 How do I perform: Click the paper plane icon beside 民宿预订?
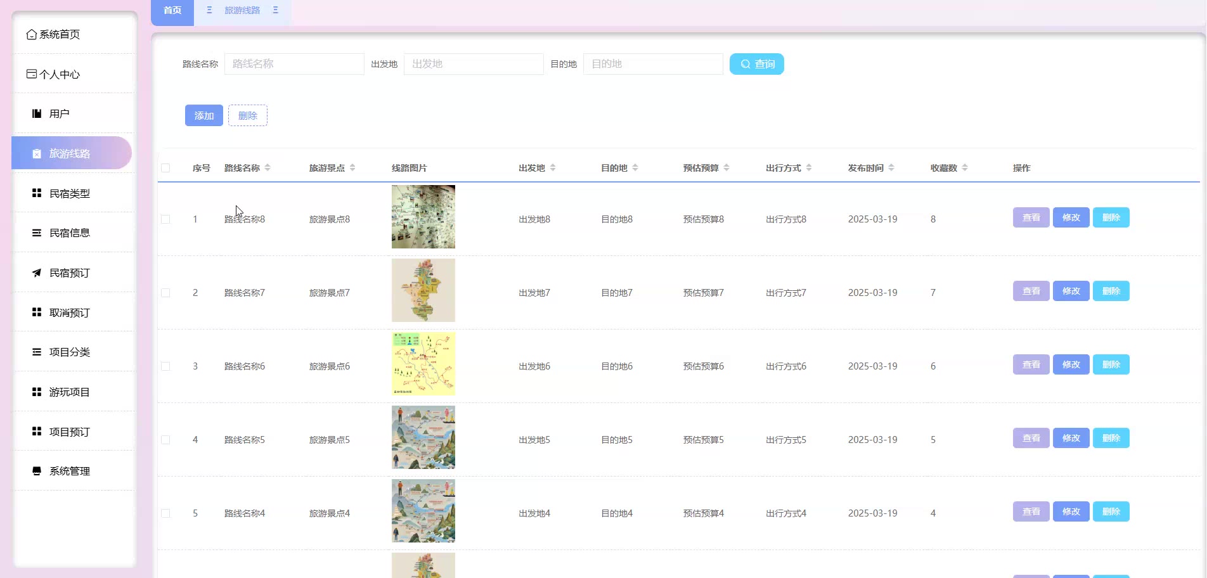(x=37, y=273)
